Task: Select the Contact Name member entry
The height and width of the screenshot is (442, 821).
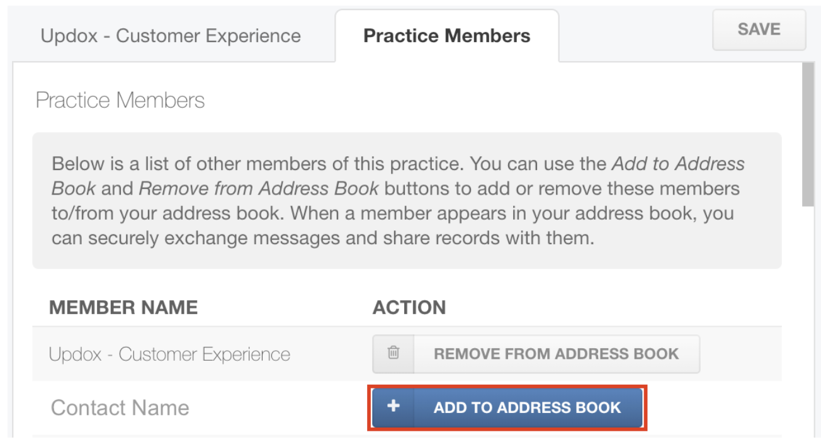Action: 120,407
